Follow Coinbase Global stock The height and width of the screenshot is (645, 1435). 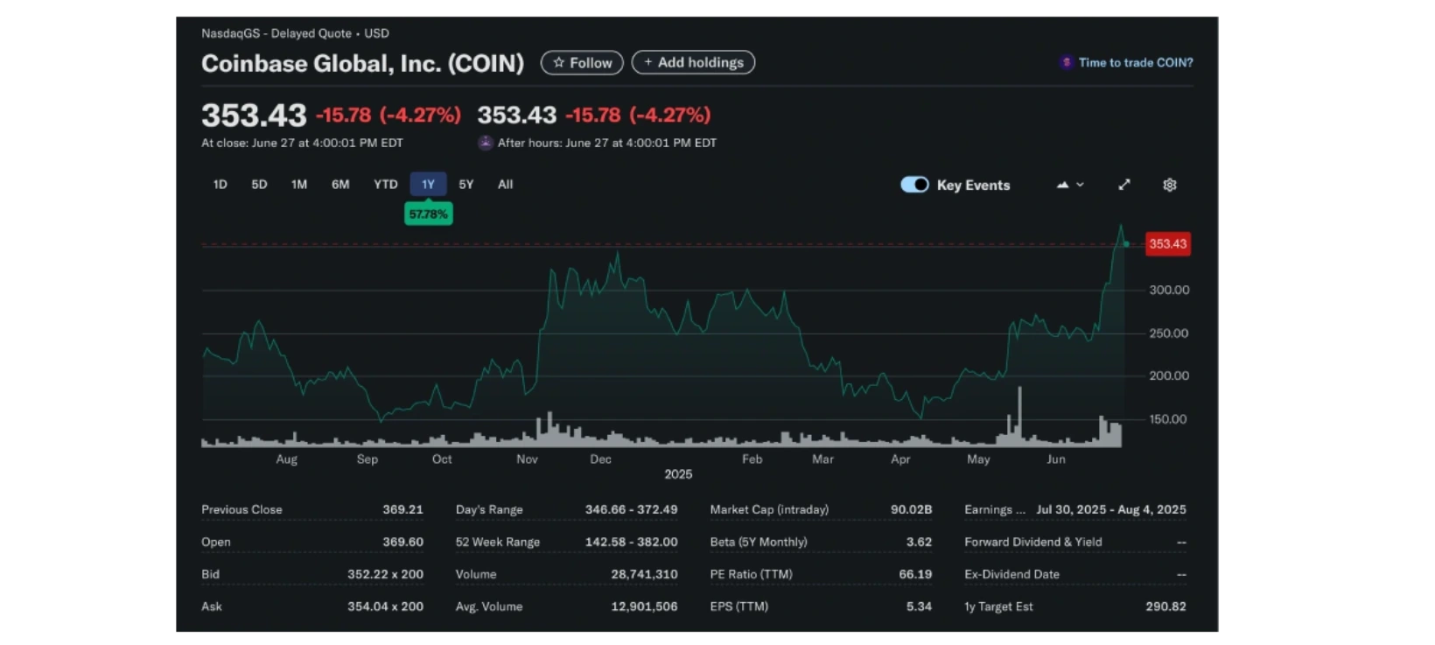(x=582, y=63)
